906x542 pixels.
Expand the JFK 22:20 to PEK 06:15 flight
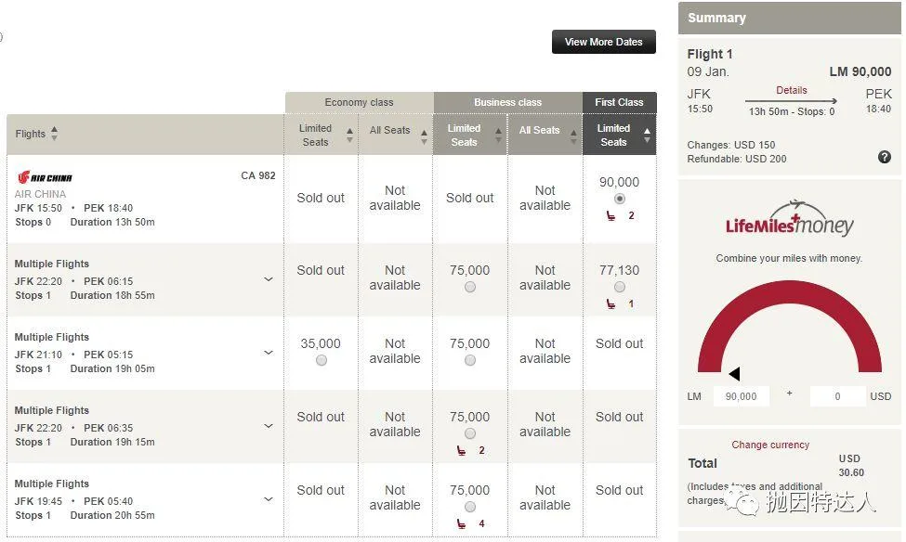[269, 279]
